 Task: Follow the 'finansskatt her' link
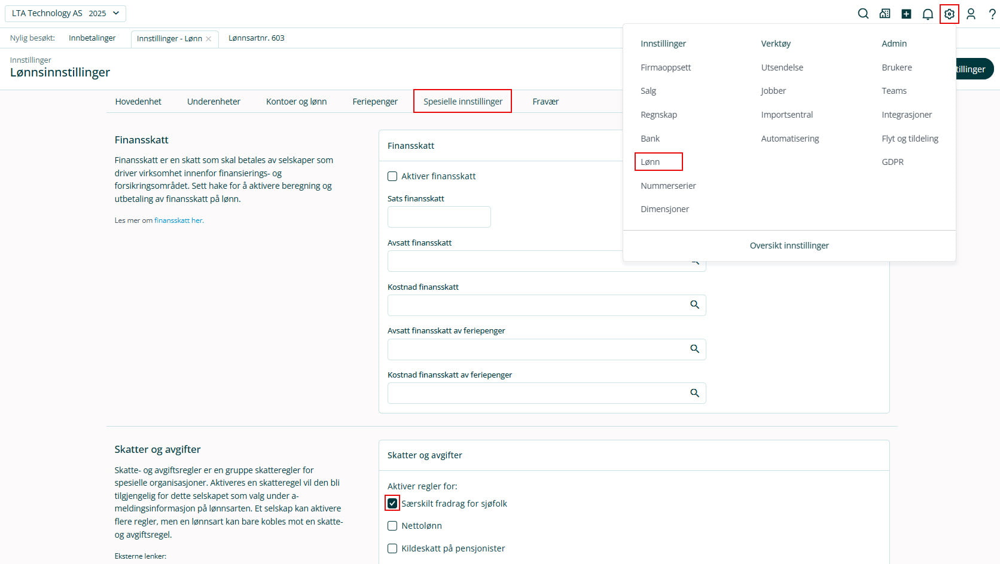click(x=178, y=220)
